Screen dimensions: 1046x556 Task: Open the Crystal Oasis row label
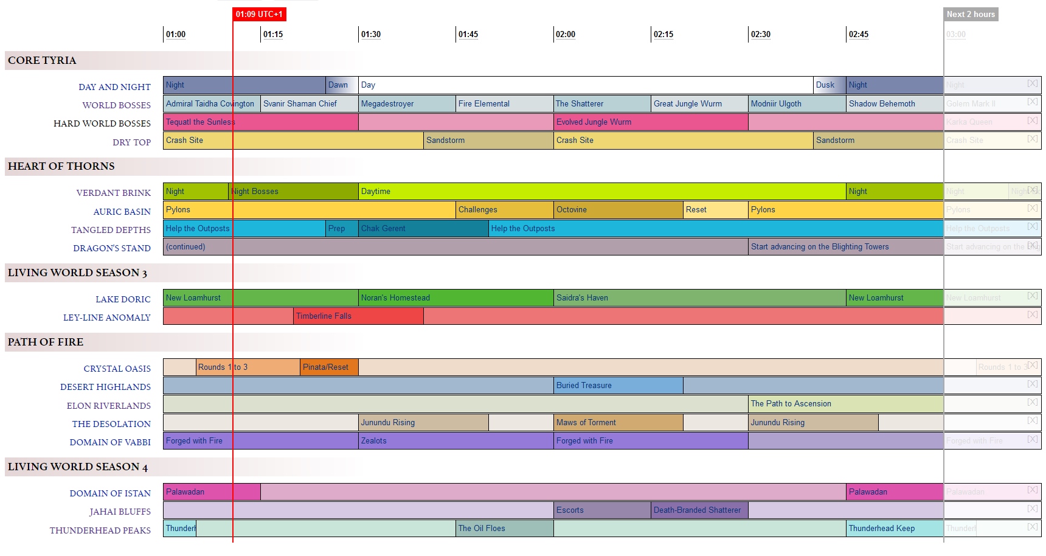(x=117, y=369)
